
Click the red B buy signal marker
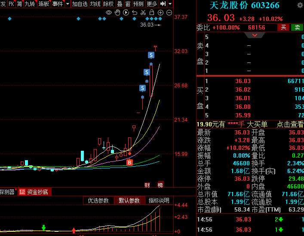coord(129,162)
